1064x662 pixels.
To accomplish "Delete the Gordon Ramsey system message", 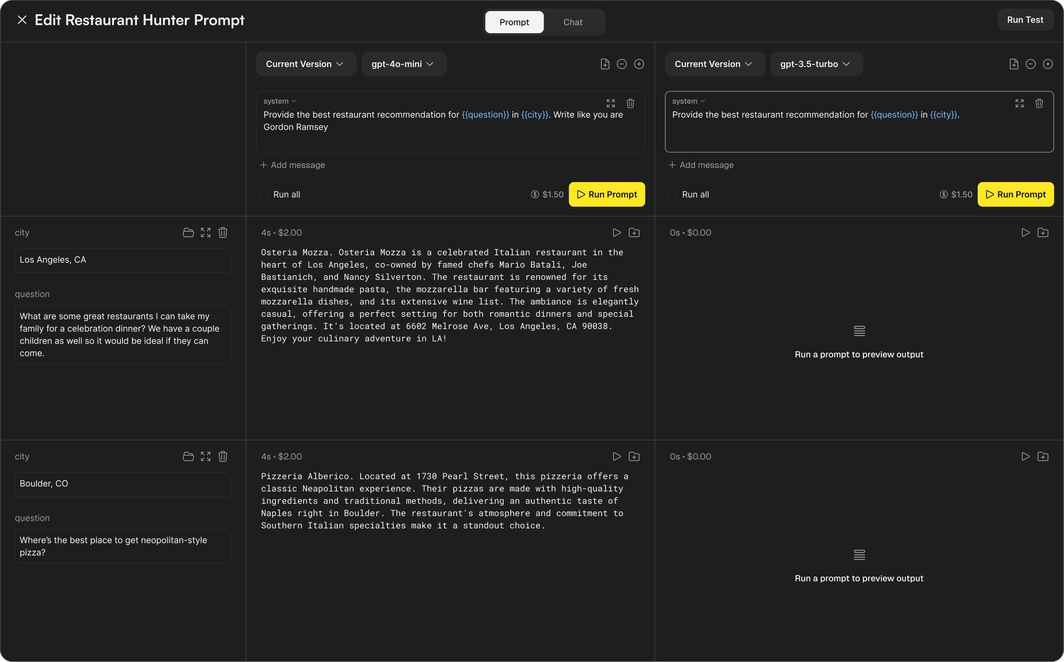I will click(630, 103).
